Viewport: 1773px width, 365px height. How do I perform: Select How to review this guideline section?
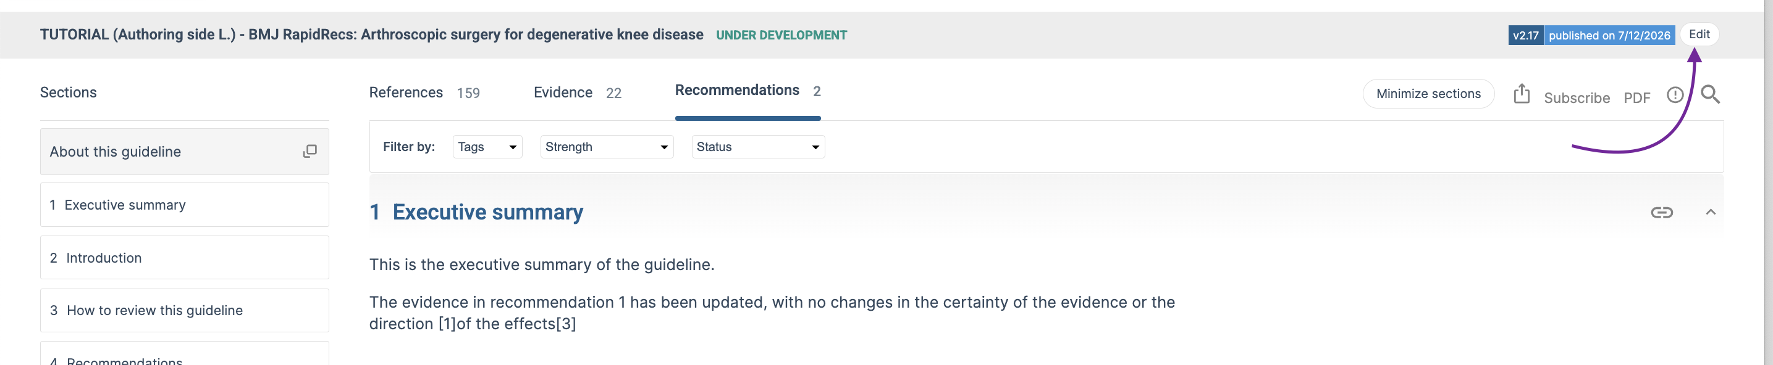(185, 311)
